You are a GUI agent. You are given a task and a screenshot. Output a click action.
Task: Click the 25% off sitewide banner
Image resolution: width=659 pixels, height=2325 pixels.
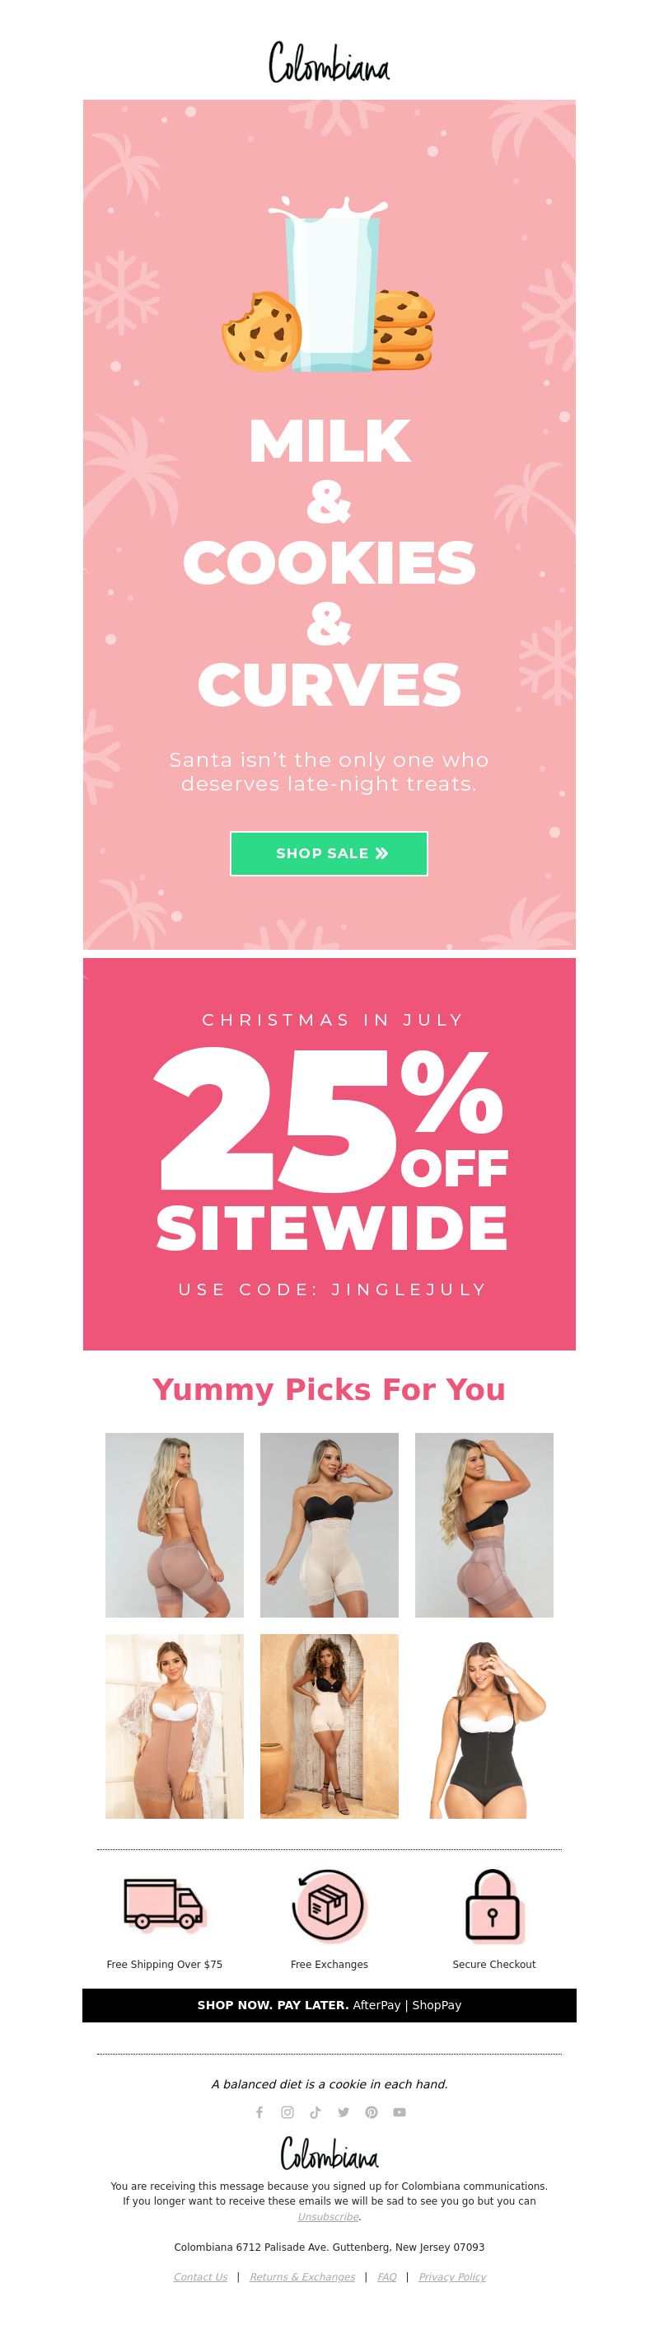[329, 1153]
